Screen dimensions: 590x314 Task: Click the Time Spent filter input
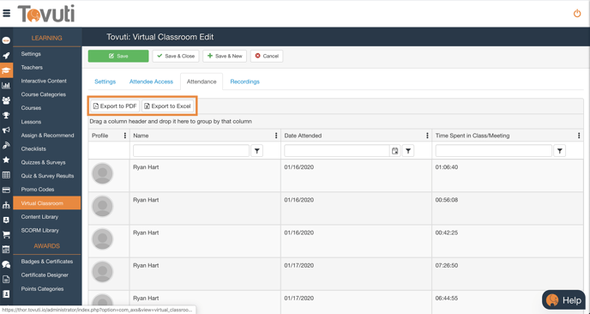494,151
